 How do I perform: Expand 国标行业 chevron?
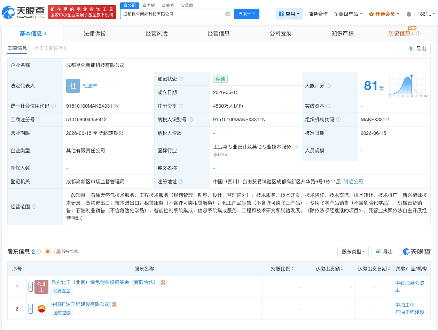297,147
